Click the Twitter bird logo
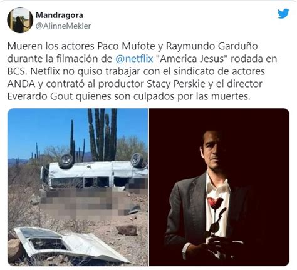Image resolution: width=297 pixels, height=270 pixels. [283, 14]
